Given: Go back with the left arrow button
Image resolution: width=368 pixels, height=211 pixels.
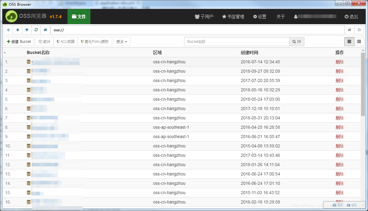Looking at the screenshot, I should click(8, 30).
